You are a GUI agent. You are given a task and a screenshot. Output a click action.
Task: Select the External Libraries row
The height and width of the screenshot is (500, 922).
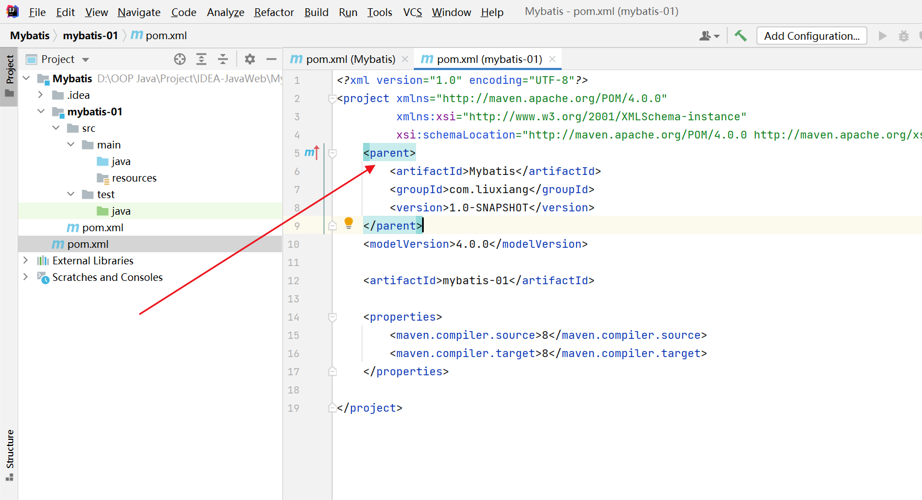click(150, 260)
